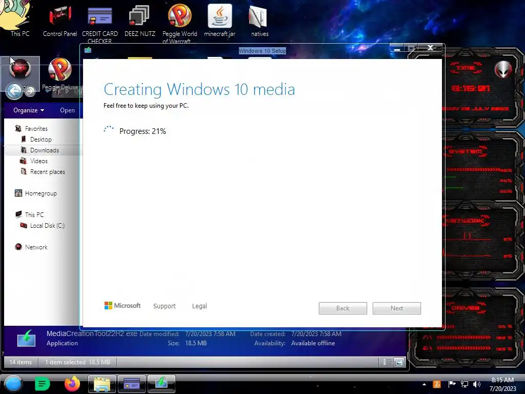
Task: Launch Peggle World of Warcraft desktop icon
Action: click(179, 24)
